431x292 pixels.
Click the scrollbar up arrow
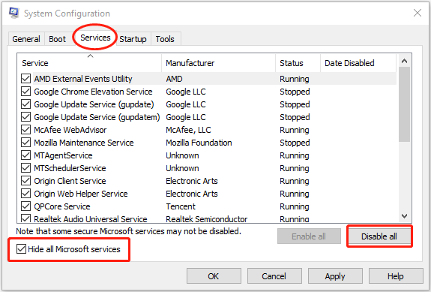click(x=404, y=61)
